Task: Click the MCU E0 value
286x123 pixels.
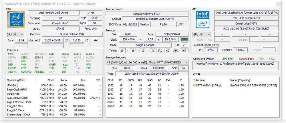Action: point(94,23)
